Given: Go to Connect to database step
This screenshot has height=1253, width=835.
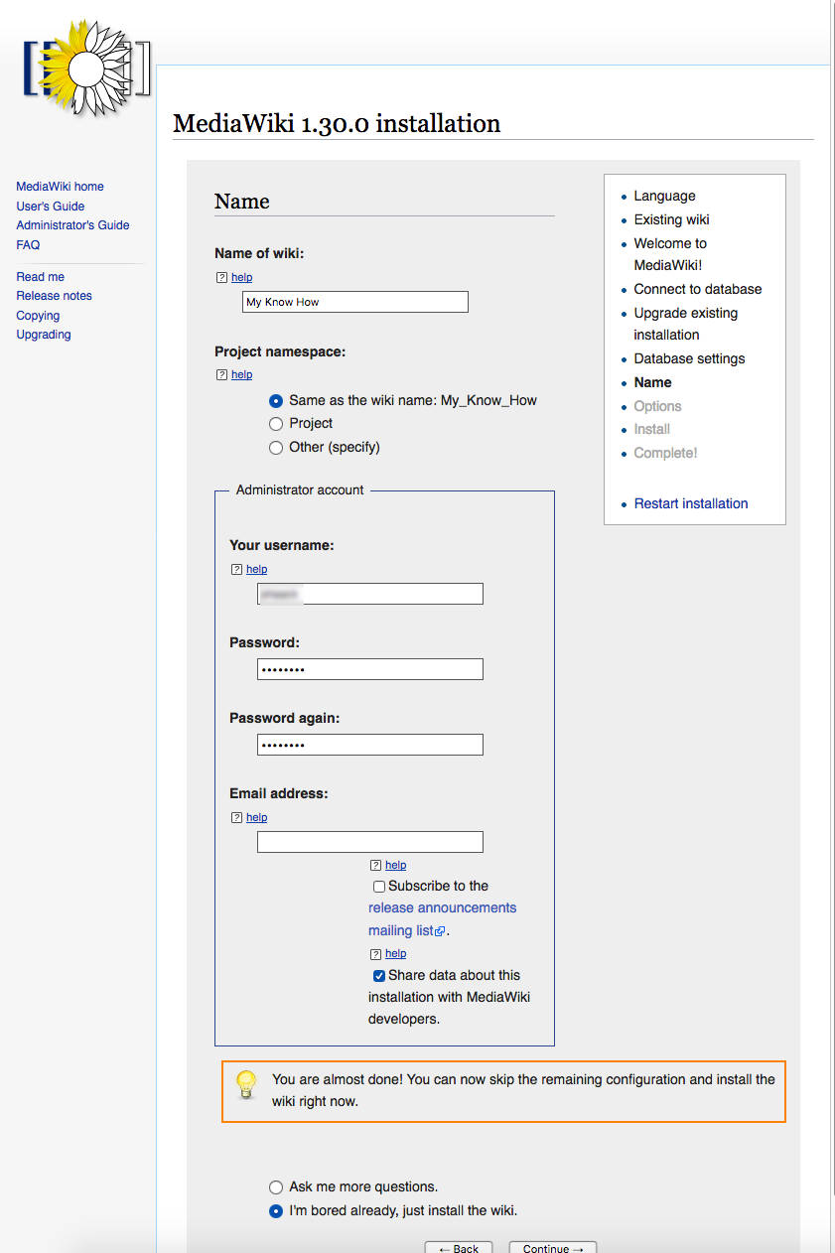Looking at the screenshot, I should (x=698, y=290).
